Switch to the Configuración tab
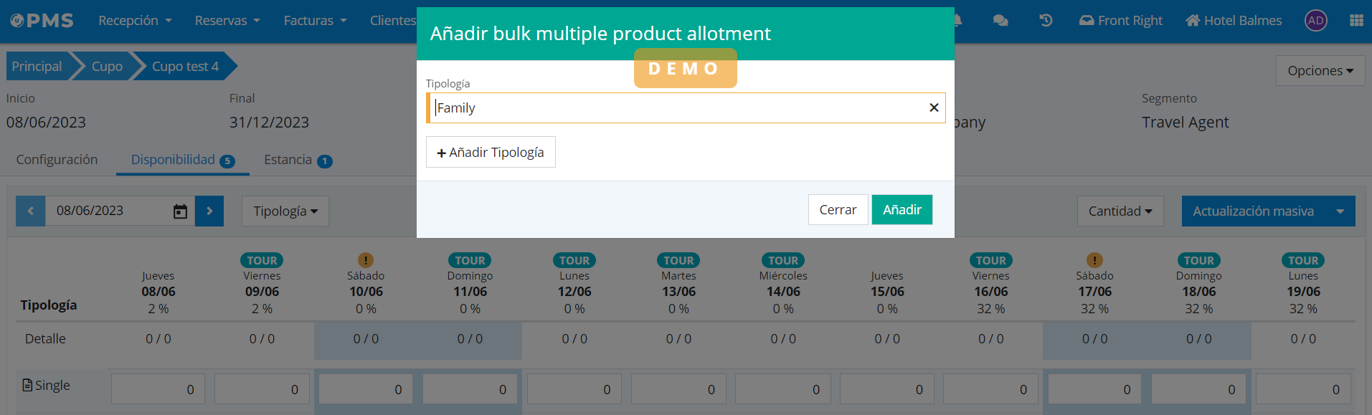The image size is (1372, 415). (x=57, y=159)
